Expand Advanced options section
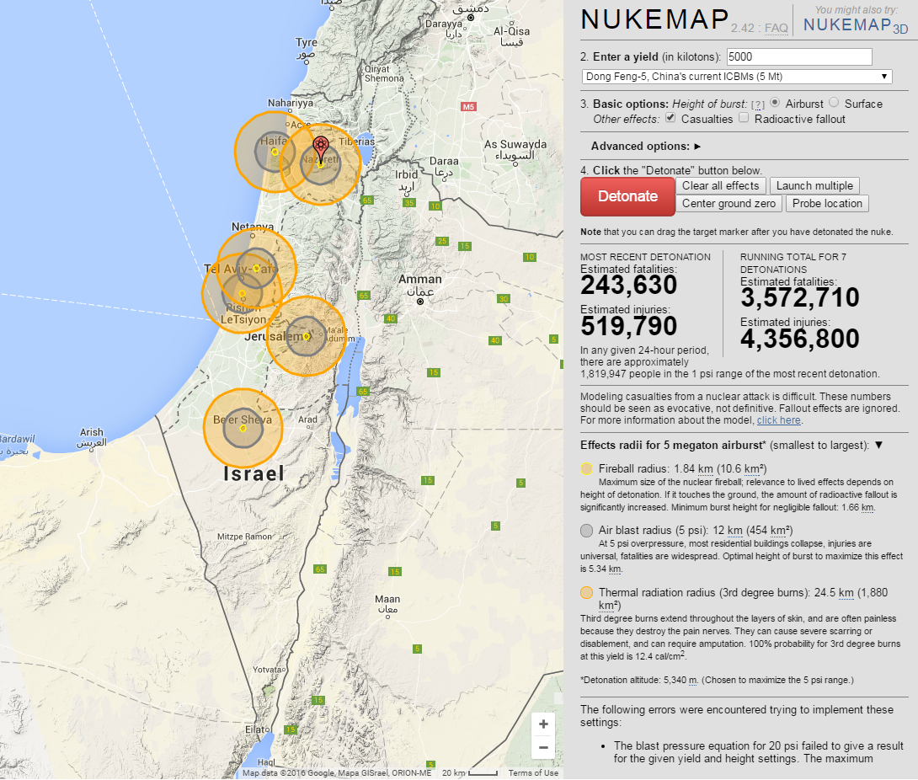Viewport: 918px width, 780px height. (646, 147)
